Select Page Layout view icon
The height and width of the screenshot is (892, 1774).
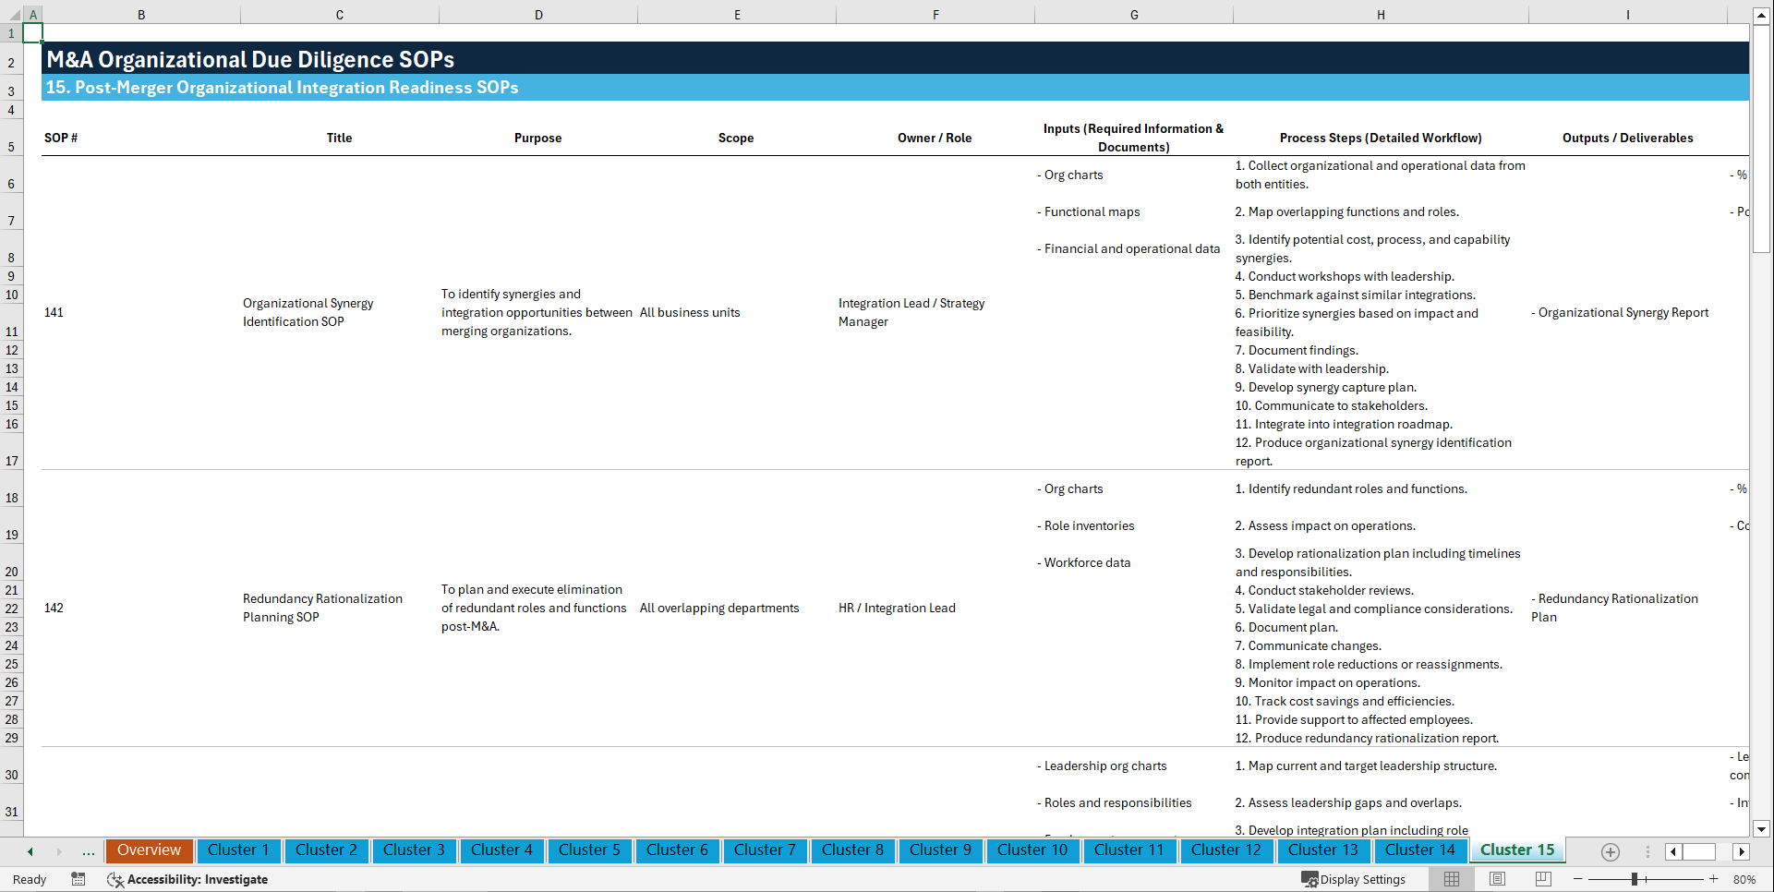pyautogui.click(x=1497, y=879)
